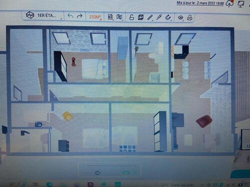This screenshot has height=187, width=250.
Task: Click the document page icon
Action: point(110,17)
